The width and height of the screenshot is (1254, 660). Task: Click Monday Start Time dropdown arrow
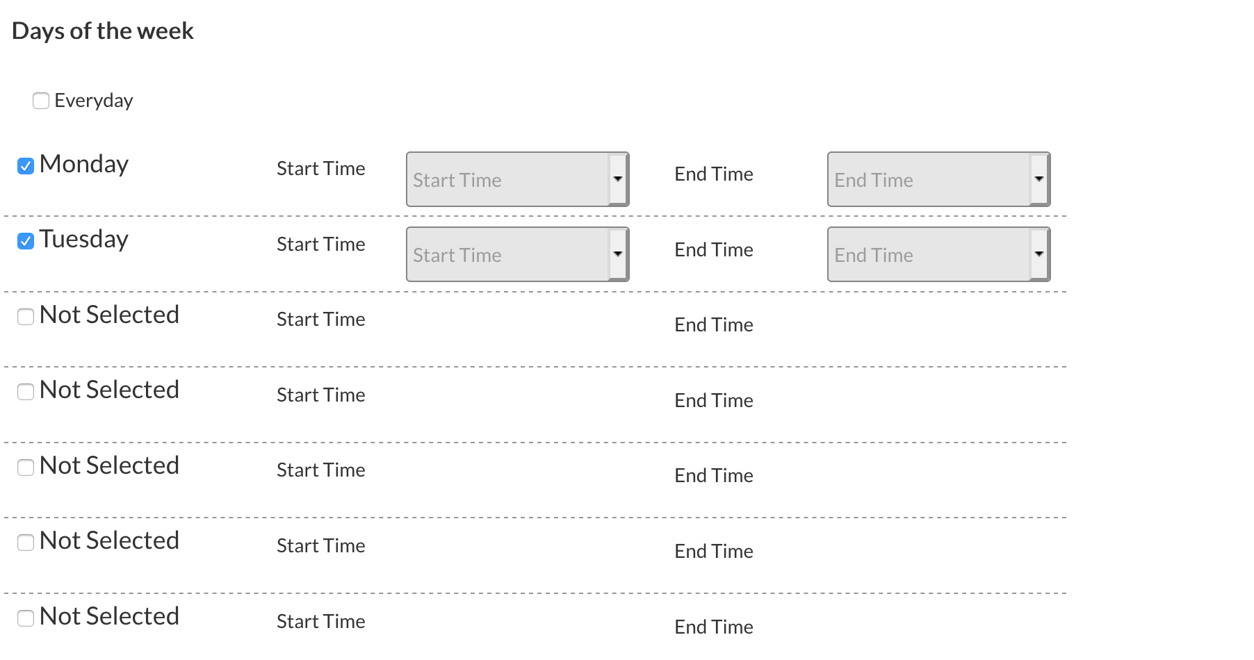[617, 179]
